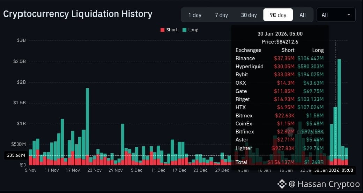Click the Bitmex exchange row
Screen dimensions: 363x193
[280, 116]
